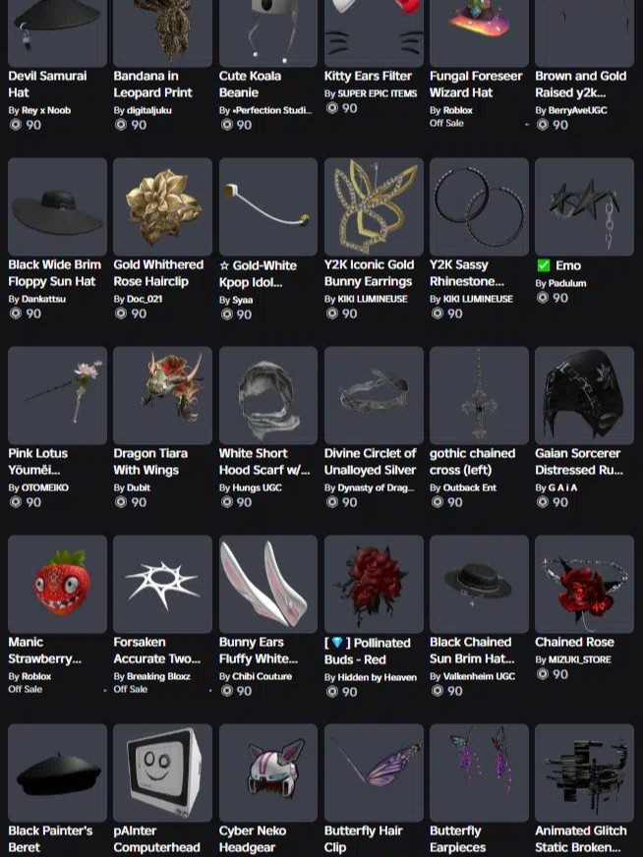Select the pAInter Computerhead item image
Viewport: 643px width, 857px height.
(162, 772)
